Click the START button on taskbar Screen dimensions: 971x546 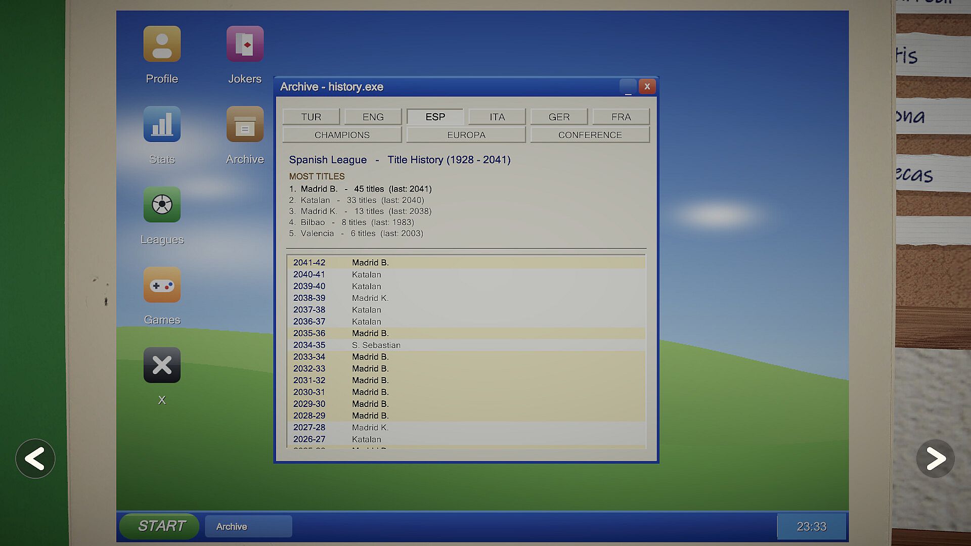pos(159,526)
